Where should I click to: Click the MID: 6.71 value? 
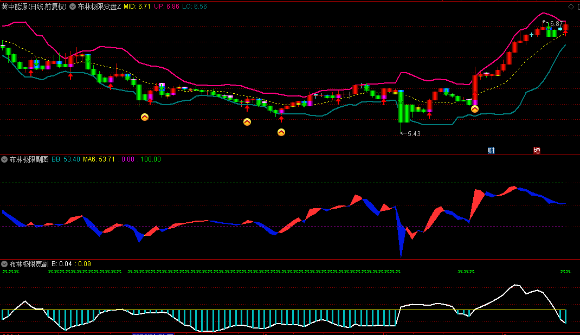(137, 7)
